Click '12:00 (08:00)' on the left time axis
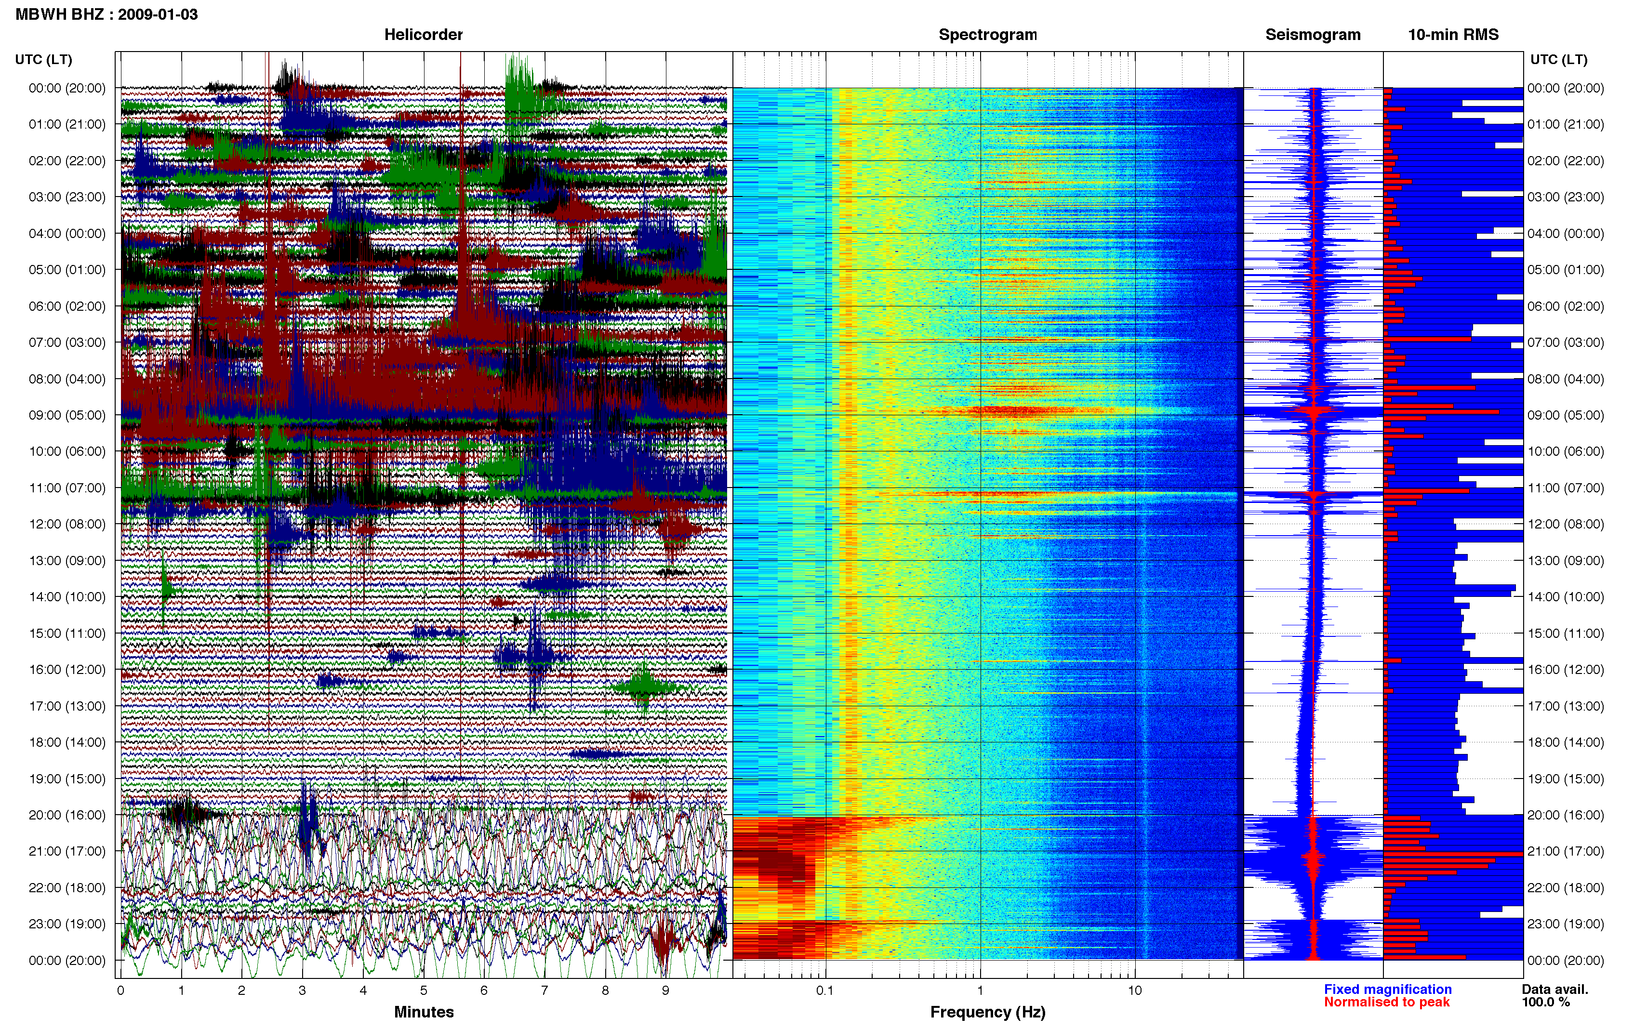This screenshot has height=1030, width=1647. coord(67,524)
